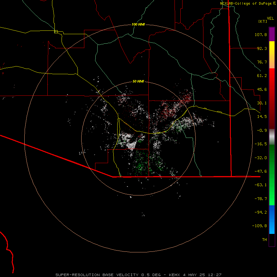This screenshot has height=277, width=277.
Task: Select the -0.9 legend value
Action: coord(262,130)
